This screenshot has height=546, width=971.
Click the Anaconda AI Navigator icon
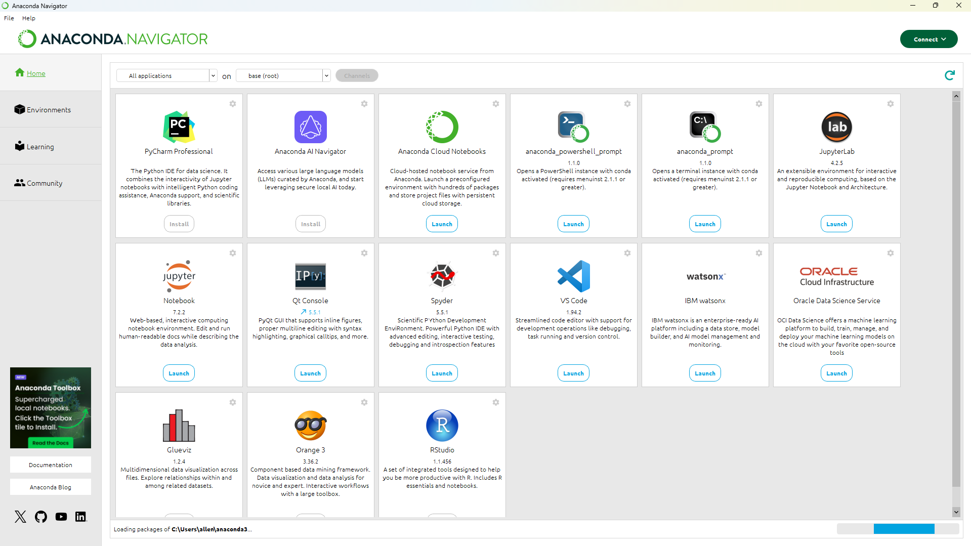click(310, 127)
